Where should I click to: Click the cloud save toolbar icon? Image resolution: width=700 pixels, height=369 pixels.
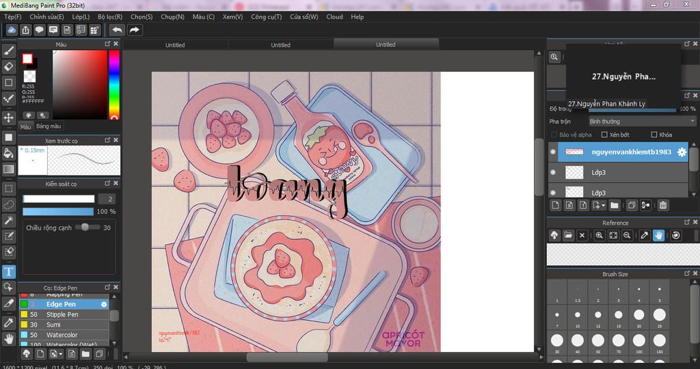click(12, 30)
